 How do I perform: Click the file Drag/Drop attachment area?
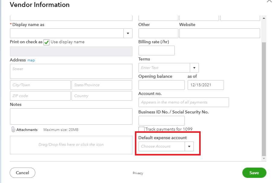(x=71, y=145)
